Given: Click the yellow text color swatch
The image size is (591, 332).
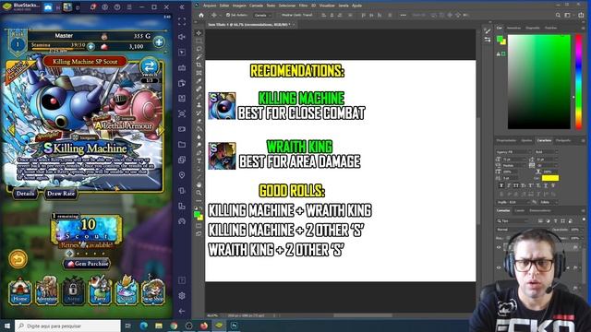Looking at the screenshot, I should (550, 178).
